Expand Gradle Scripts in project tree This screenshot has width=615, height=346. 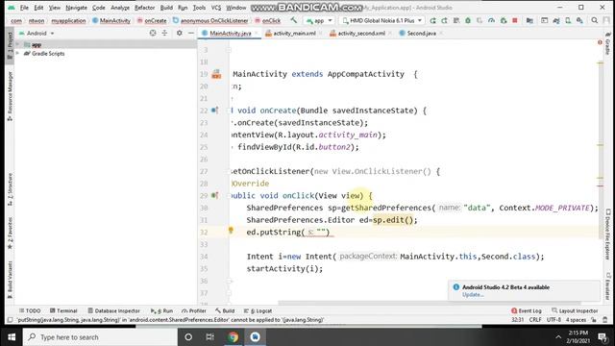(x=17, y=54)
